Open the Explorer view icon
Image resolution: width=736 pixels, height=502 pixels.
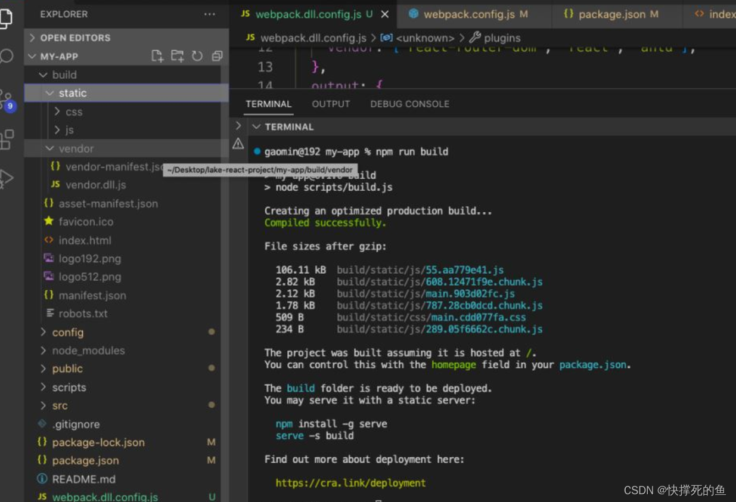[8, 18]
